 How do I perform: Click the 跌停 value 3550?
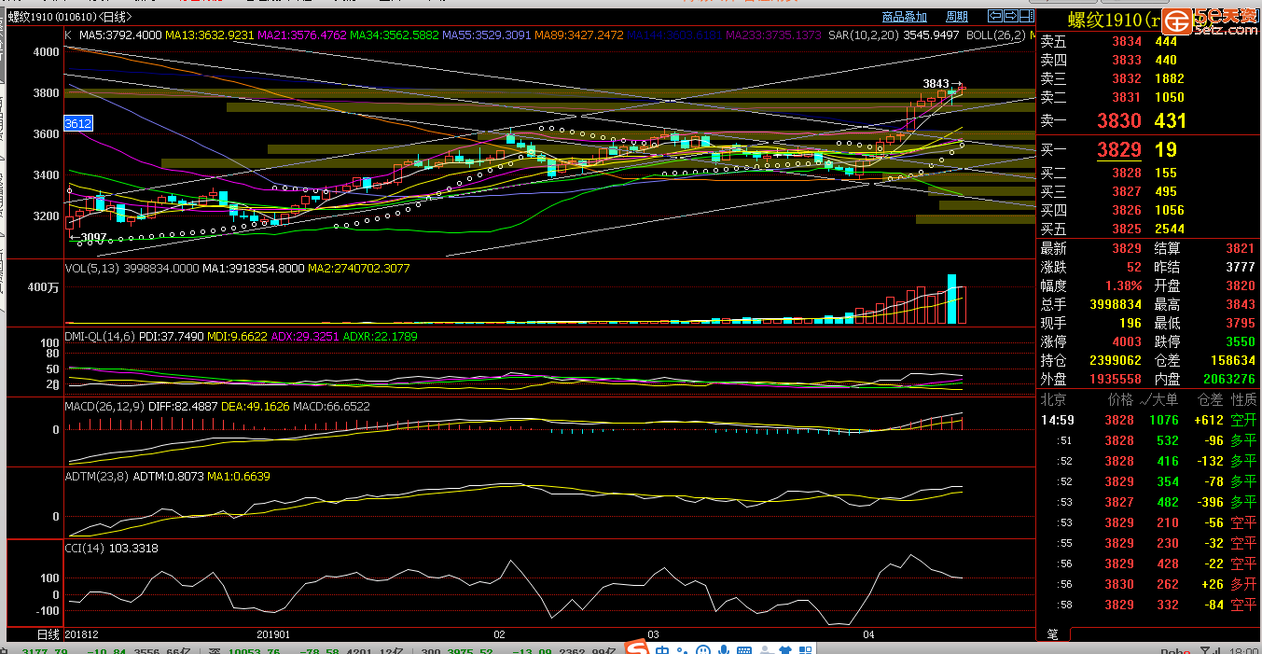(x=1240, y=341)
